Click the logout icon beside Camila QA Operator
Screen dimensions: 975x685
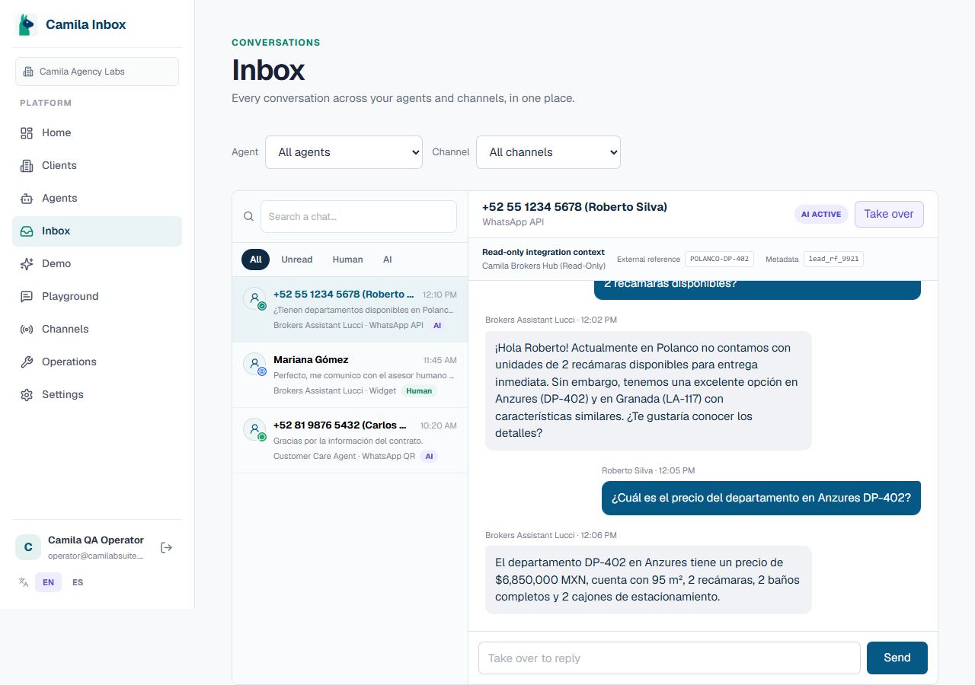pyautogui.click(x=166, y=548)
